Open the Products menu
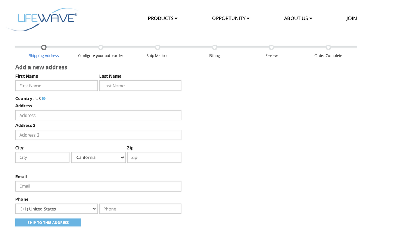 (x=162, y=18)
